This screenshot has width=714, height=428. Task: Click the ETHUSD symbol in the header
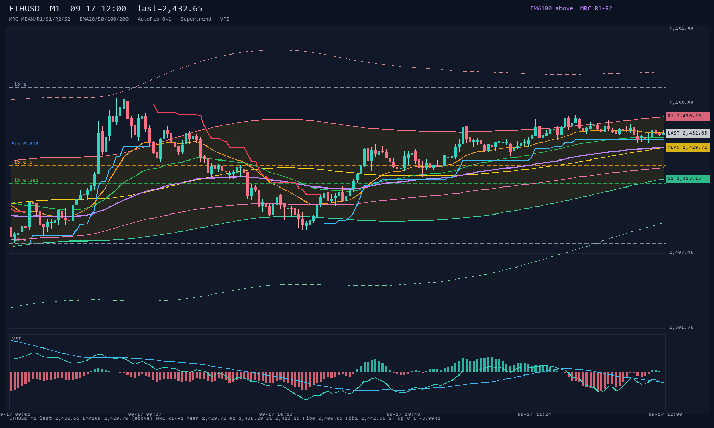[24, 9]
